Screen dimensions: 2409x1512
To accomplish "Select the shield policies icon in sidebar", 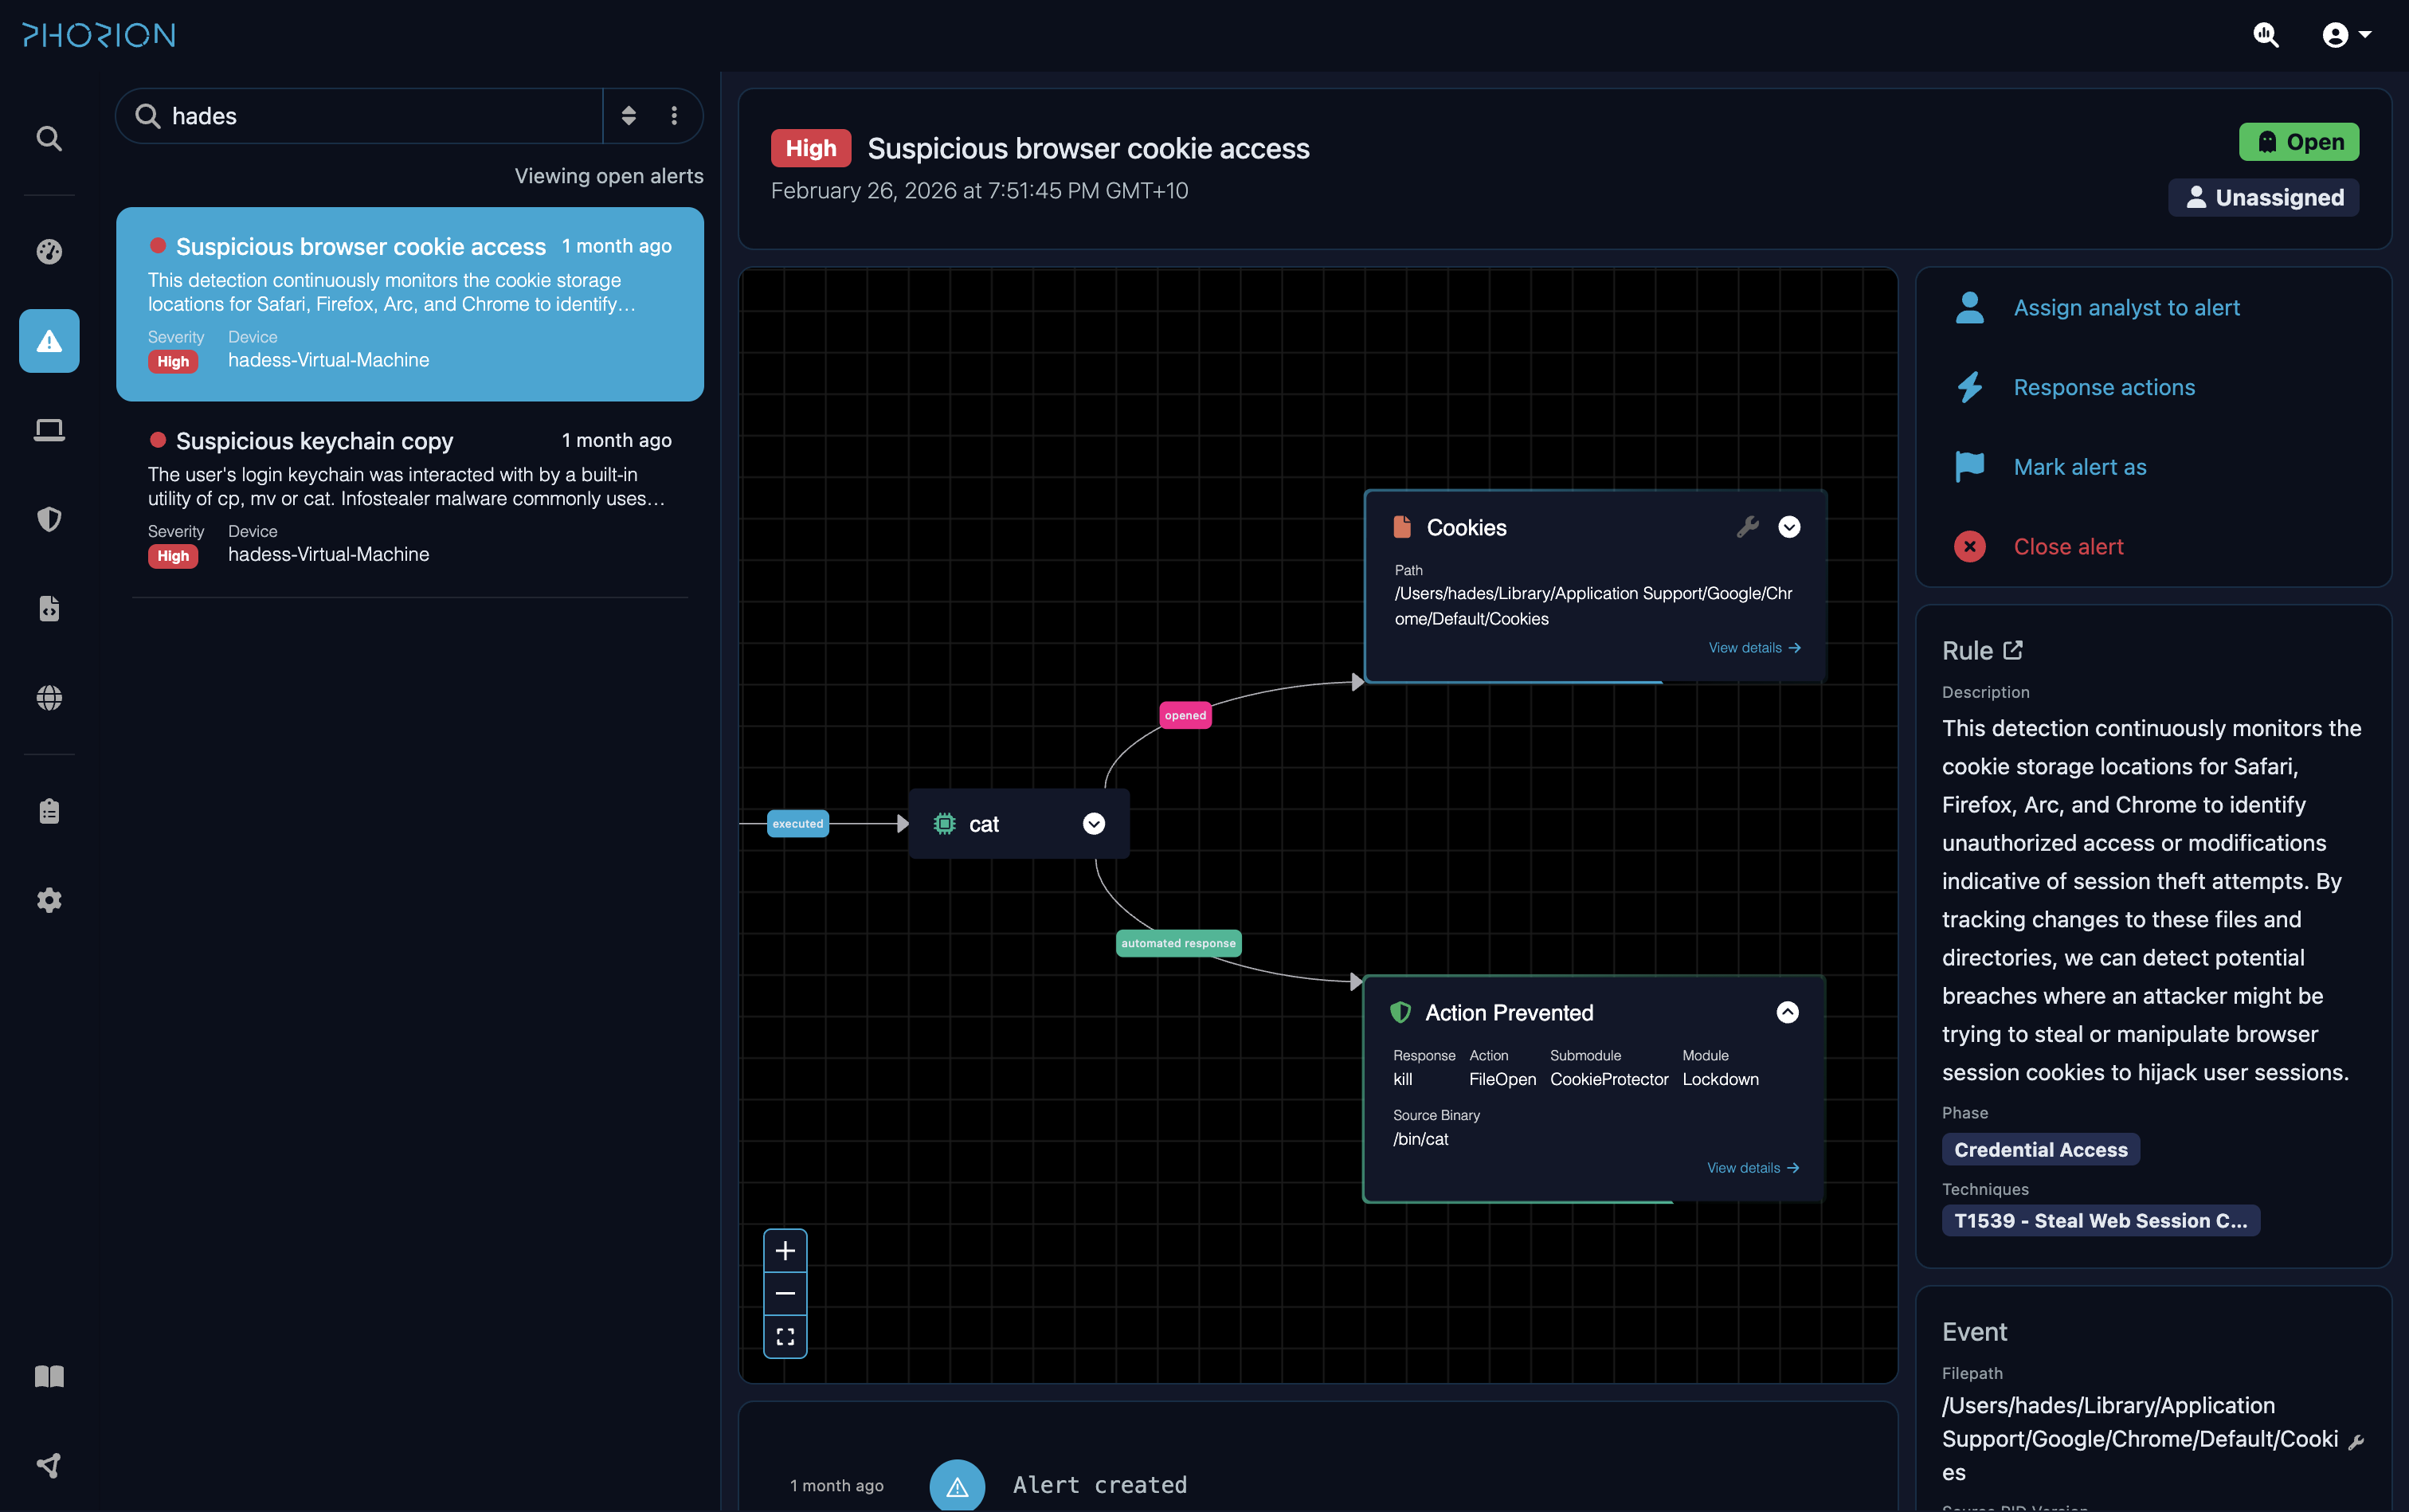I will (48, 518).
